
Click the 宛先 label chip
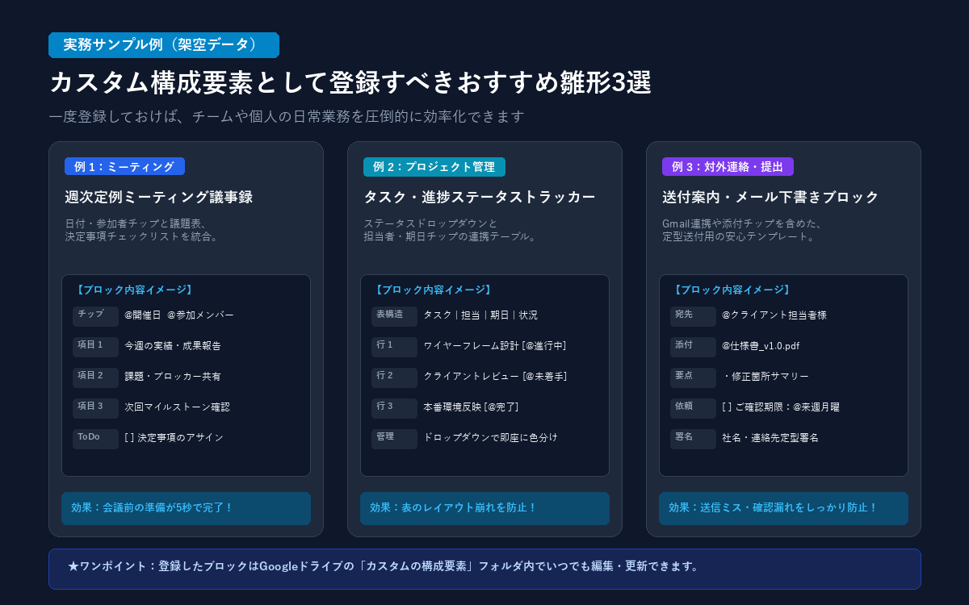click(693, 316)
